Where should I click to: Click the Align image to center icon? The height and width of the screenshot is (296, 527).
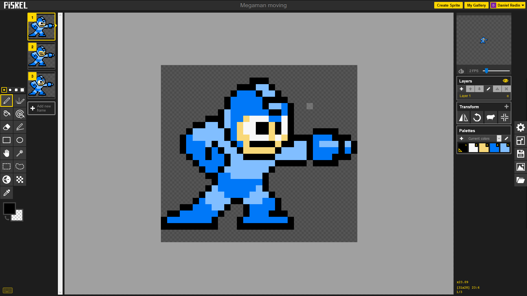[504, 118]
